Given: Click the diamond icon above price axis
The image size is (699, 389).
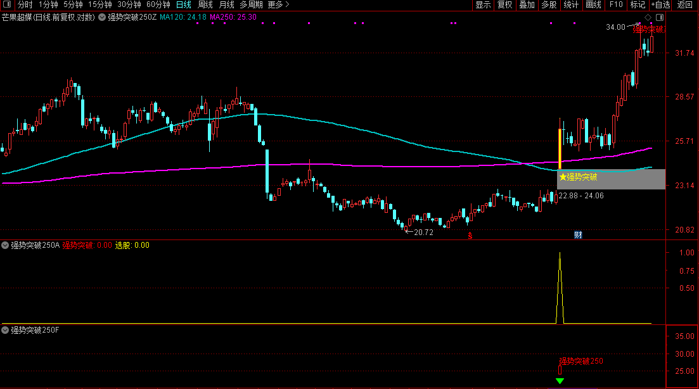Looking at the screenshot, I should pyautogui.click(x=648, y=17).
